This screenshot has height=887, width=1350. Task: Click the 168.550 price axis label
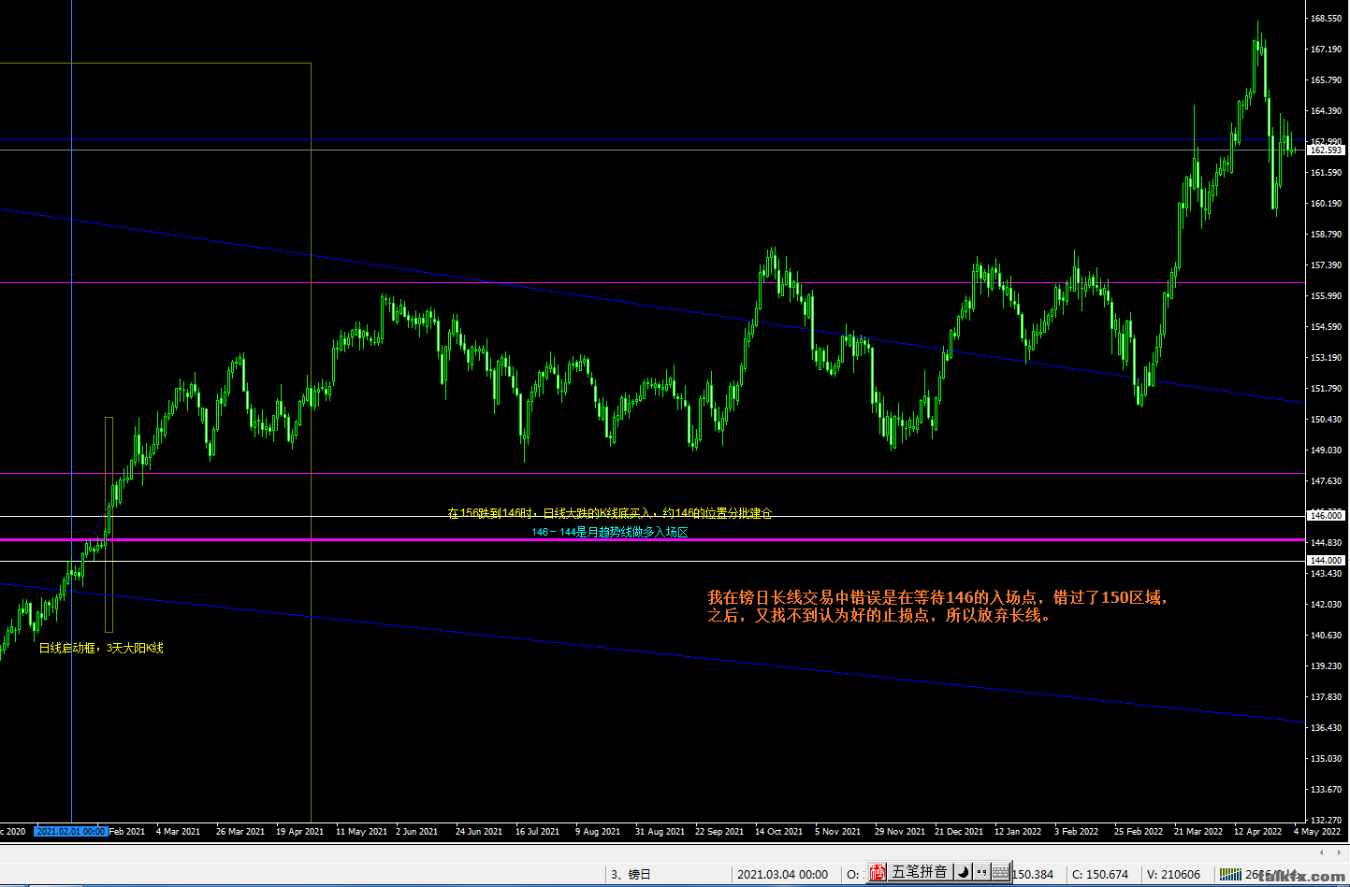click(x=1326, y=19)
